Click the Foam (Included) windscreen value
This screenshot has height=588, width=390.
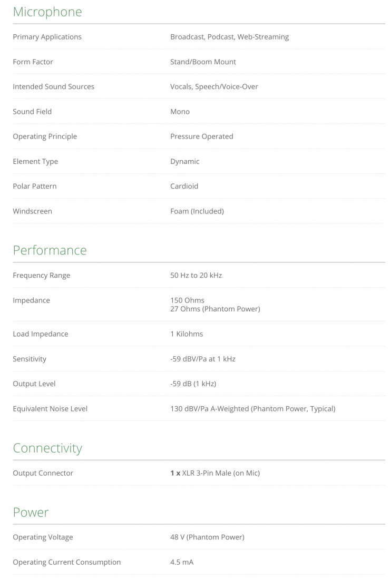[x=197, y=211]
